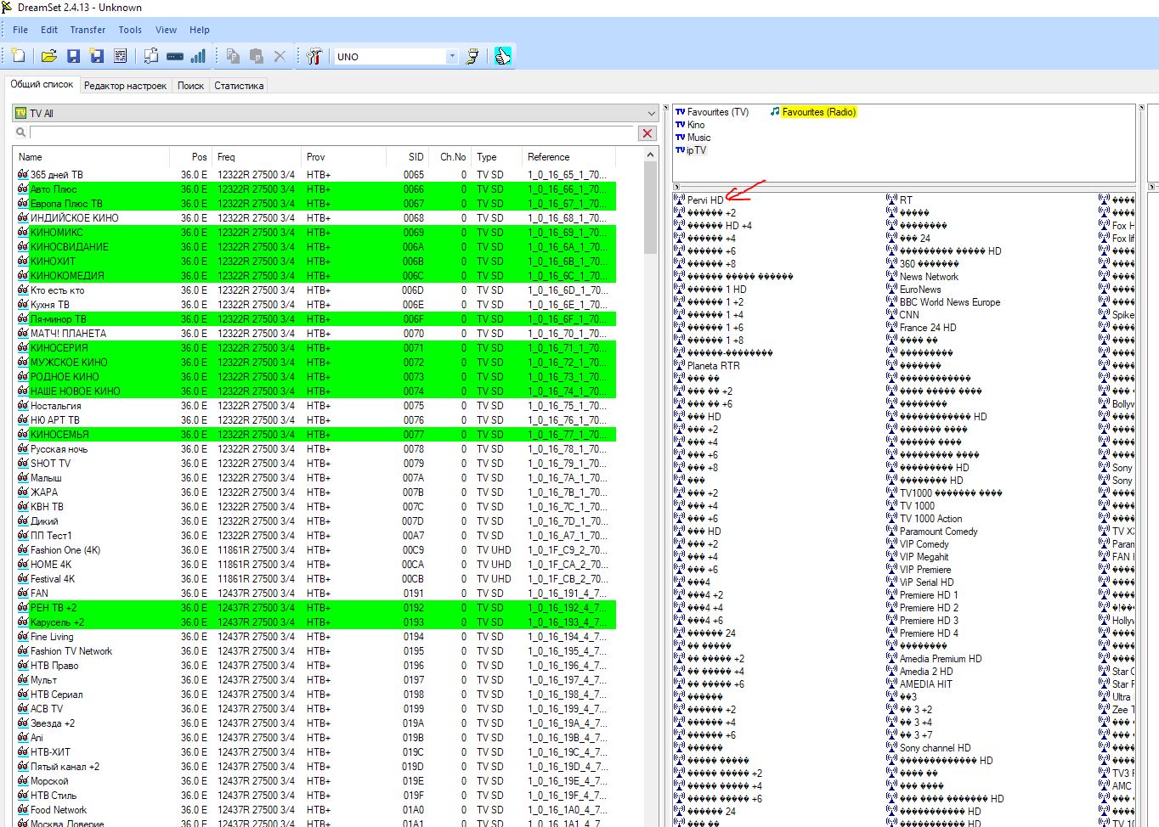1159x827 pixels.
Task: Click the Paste toolbar icon
Action: [257, 56]
